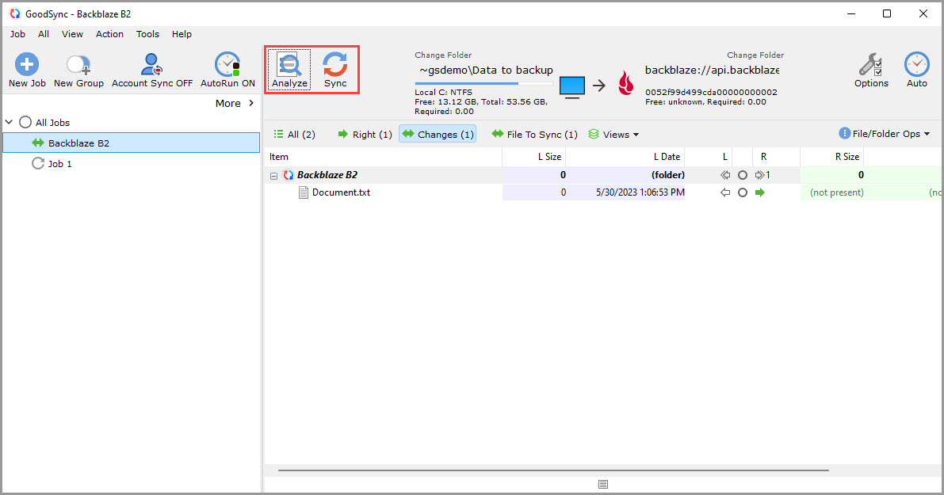Click the New Job plus icon
Image resolution: width=944 pixels, height=495 pixels.
click(x=26, y=64)
